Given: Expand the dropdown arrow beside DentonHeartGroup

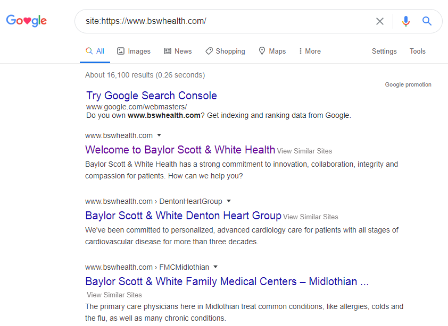Looking at the screenshot, I should [x=229, y=201].
